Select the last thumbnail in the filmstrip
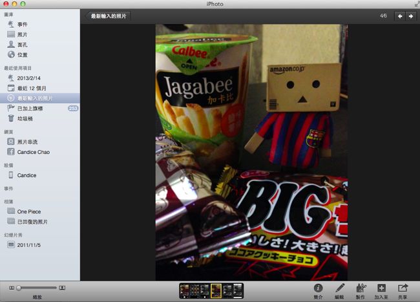This screenshot has width=420, height=302. click(x=238, y=291)
